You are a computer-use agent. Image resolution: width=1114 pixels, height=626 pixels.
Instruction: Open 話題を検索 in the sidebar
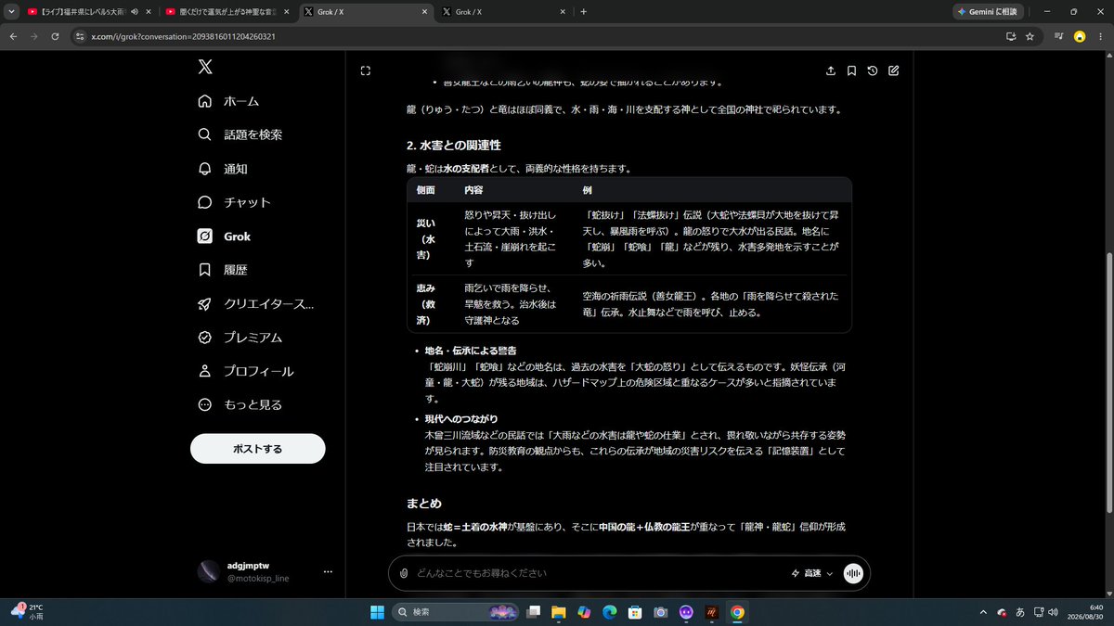[x=240, y=134]
